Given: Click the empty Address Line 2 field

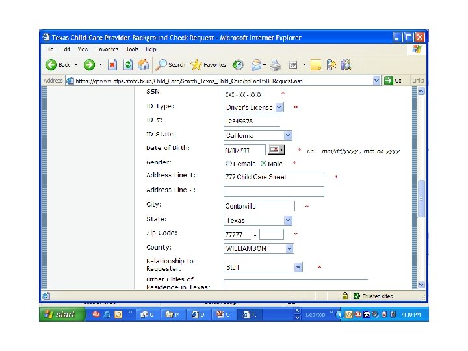Looking at the screenshot, I should (x=274, y=191).
